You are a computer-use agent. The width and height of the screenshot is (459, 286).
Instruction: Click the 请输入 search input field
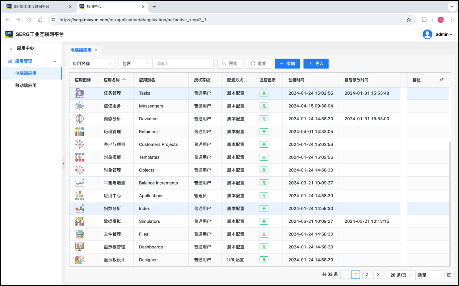tap(183, 64)
